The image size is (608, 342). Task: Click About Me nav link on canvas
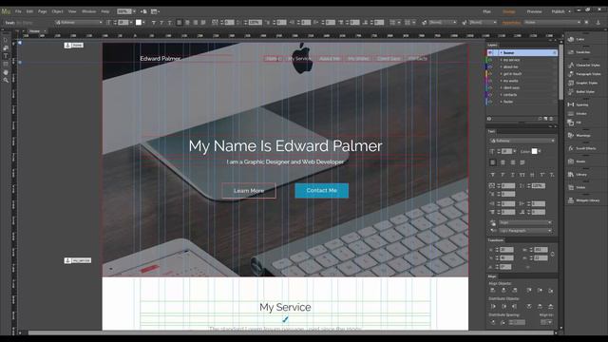(x=330, y=59)
